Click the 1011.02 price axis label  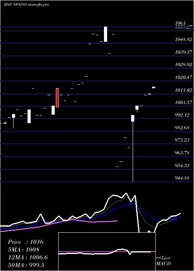[184, 90]
